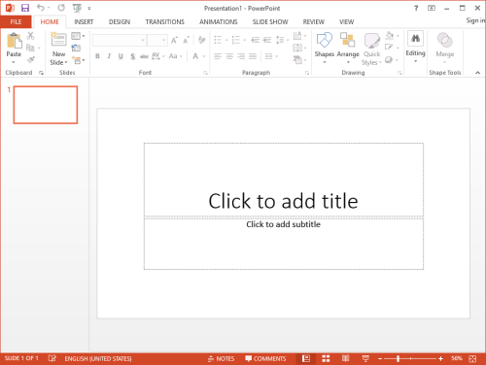The width and height of the screenshot is (486, 365).
Task: Cut with the scissors icon
Action: pos(31,36)
